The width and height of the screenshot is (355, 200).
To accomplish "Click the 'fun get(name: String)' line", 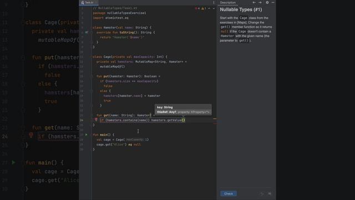I will 125,116.
